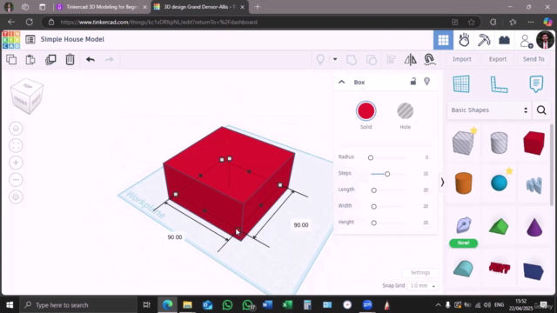This screenshot has width=557, height=313.
Task: Click the Cruise magnet icon
Action: click(429, 59)
